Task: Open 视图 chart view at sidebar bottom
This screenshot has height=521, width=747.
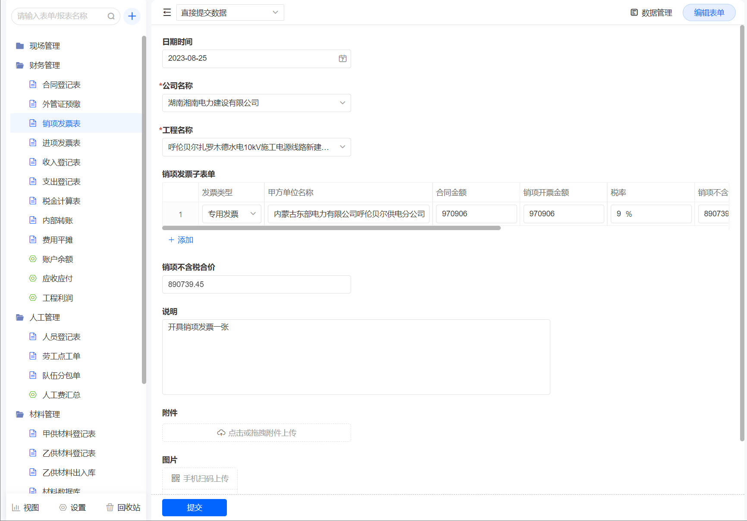Action: pos(25,507)
